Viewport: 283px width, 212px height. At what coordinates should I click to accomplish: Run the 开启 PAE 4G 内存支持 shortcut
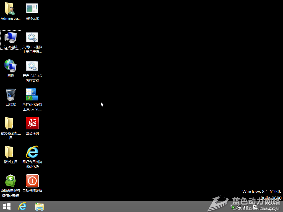(x=32, y=68)
